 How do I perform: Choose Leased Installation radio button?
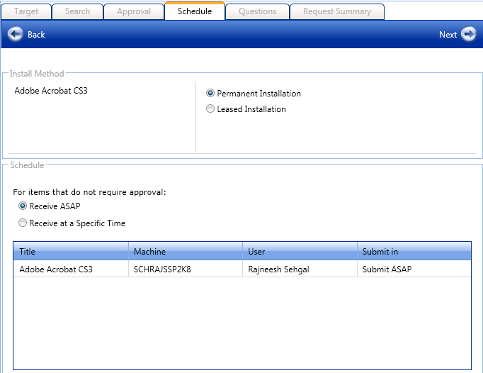(x=210, y=109)
